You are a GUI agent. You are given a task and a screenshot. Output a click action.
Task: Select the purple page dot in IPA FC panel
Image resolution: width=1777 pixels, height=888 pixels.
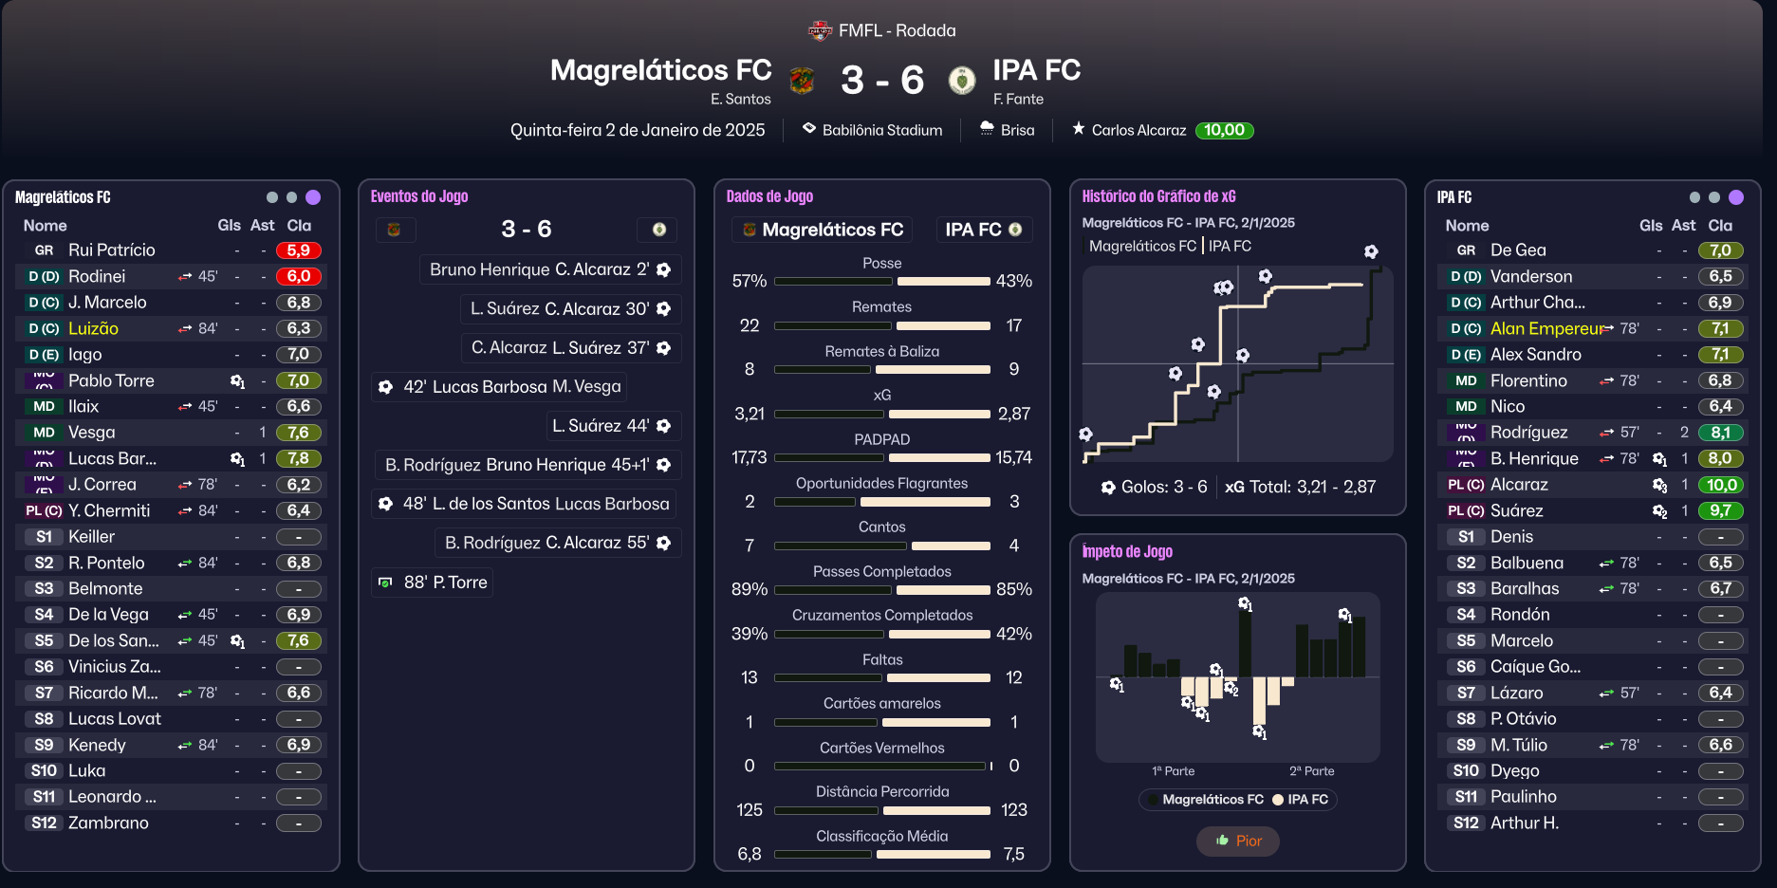(x=1735, y=197)
